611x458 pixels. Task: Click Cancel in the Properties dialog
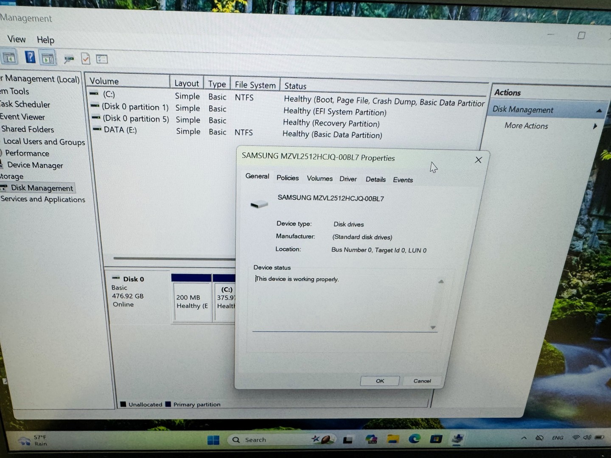tap(422, 381)
